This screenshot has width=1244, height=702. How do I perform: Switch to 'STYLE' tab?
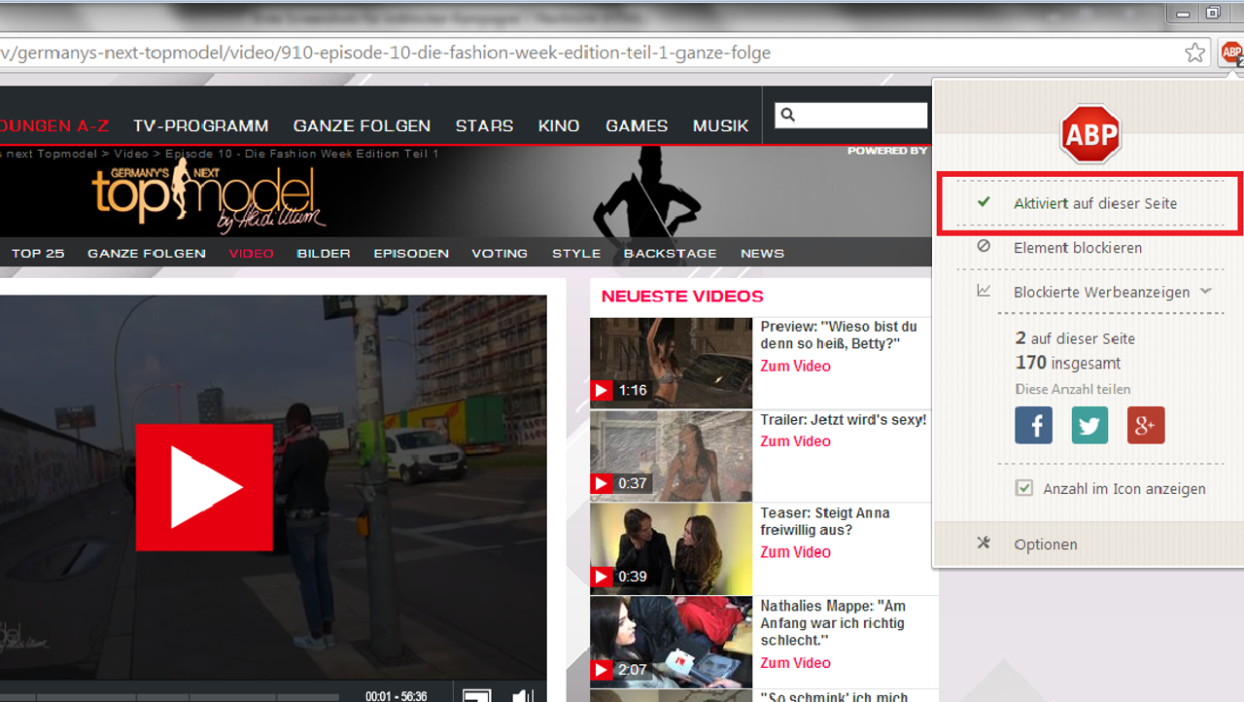point(576,253)
